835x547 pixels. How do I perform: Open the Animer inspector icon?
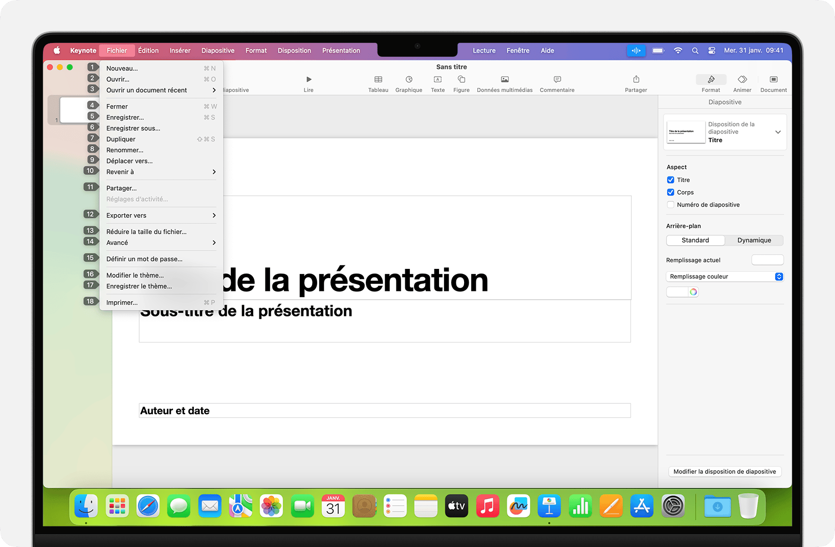click(742, 79)
